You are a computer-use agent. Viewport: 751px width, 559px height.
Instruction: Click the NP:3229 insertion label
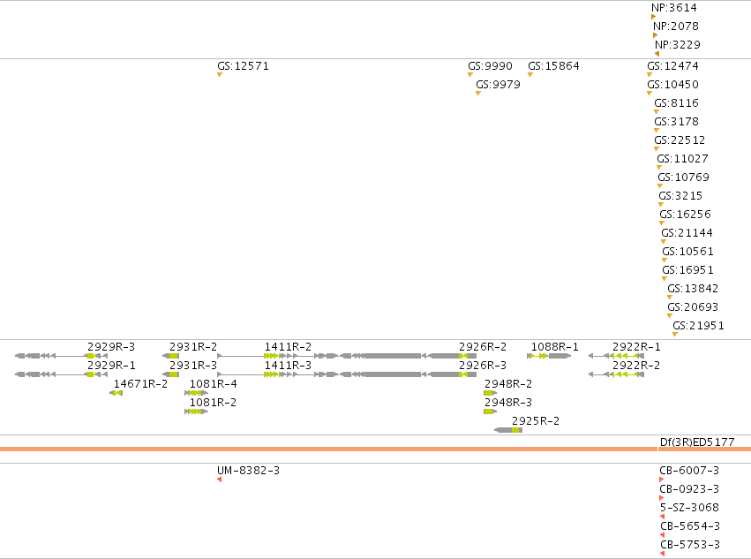(x=678, y=45)
